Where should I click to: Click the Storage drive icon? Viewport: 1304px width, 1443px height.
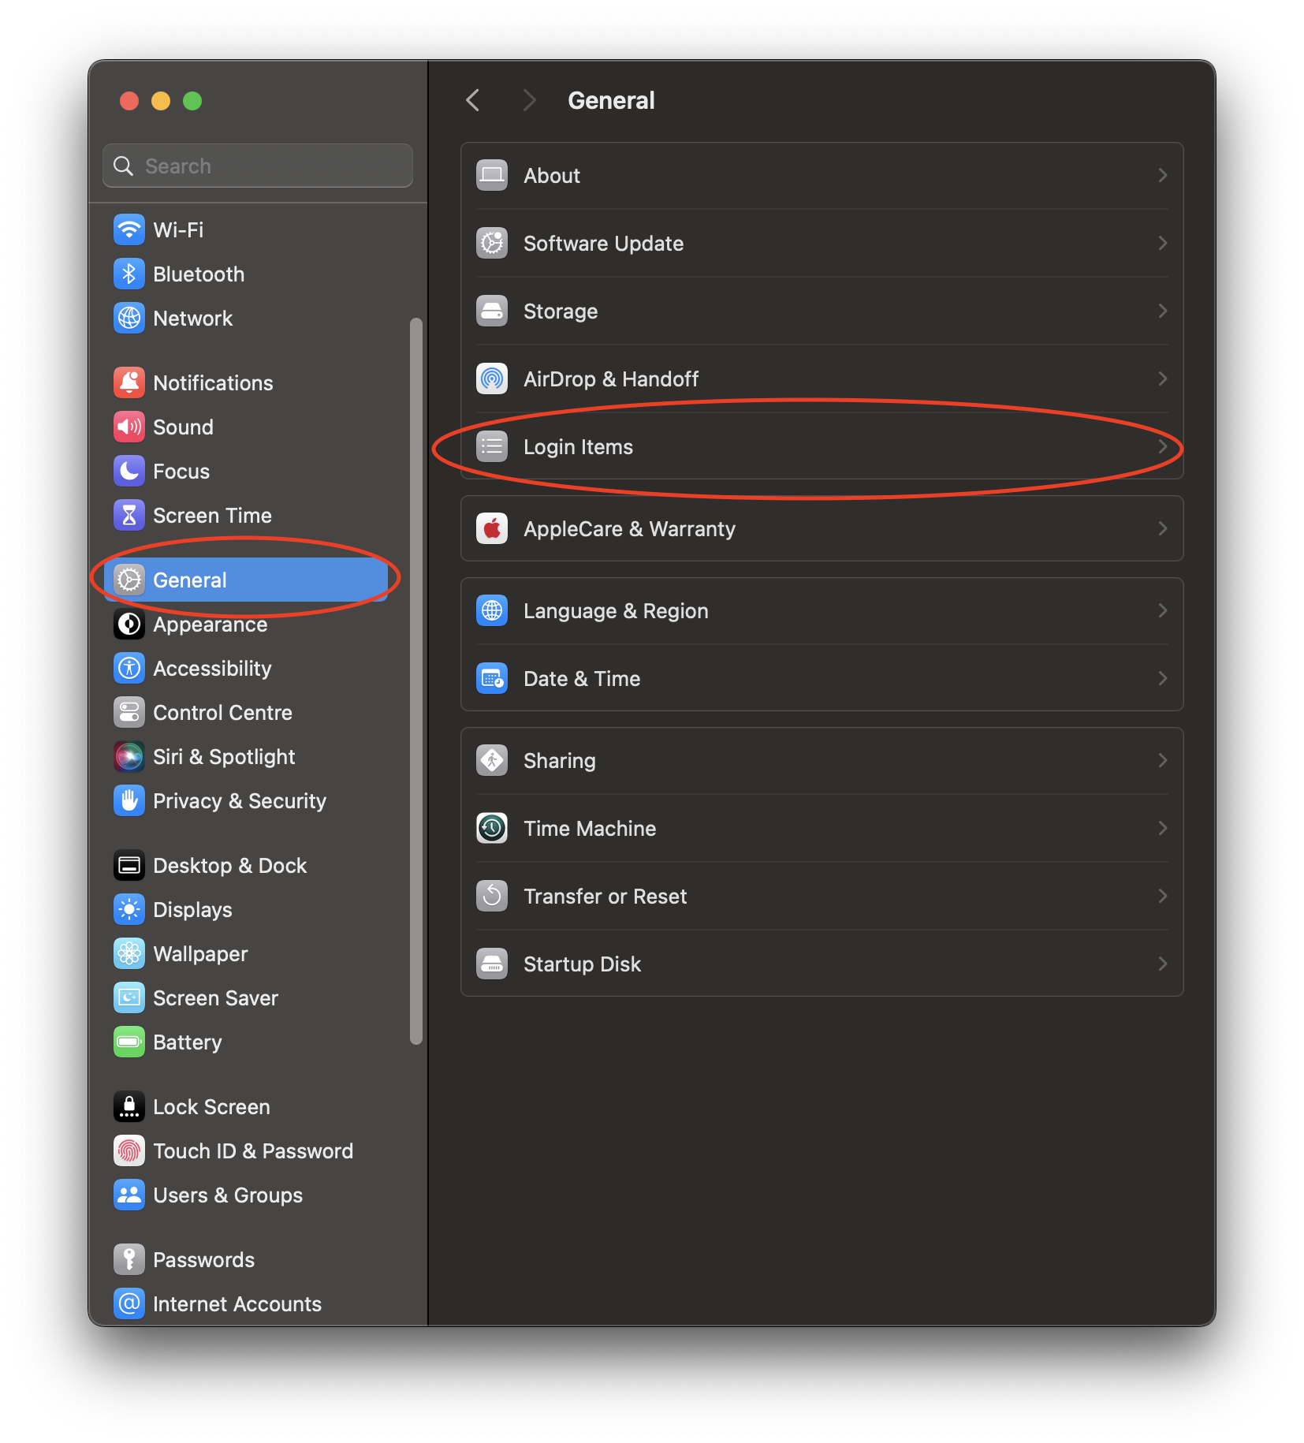pos(492,311)
